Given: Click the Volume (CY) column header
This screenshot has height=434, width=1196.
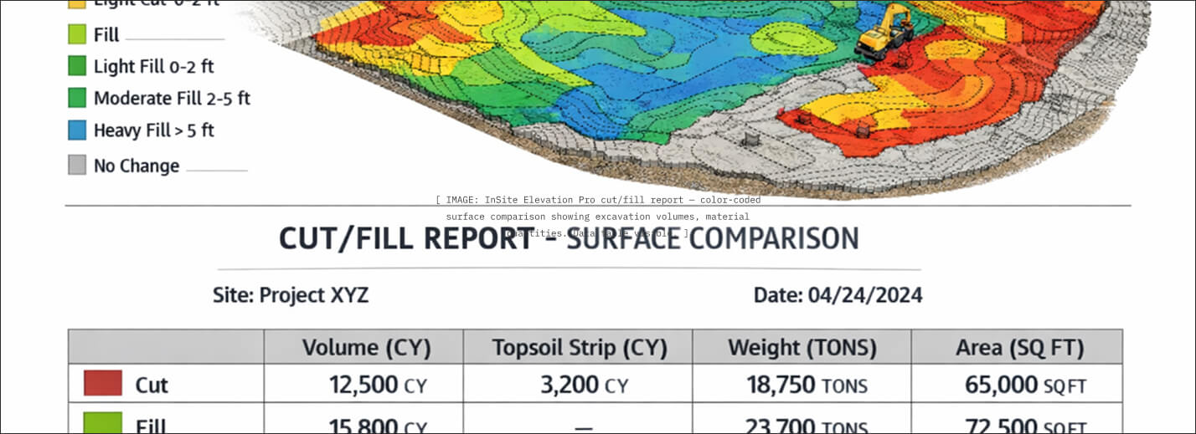Looking at the screenshot, I should pyautogui.click(x=366, y=347).
